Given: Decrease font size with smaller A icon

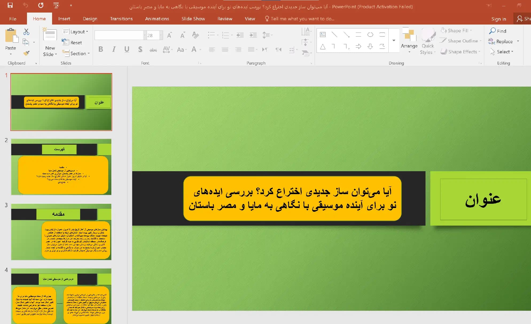Looking at the screenshot, I should tap(182, 35).
